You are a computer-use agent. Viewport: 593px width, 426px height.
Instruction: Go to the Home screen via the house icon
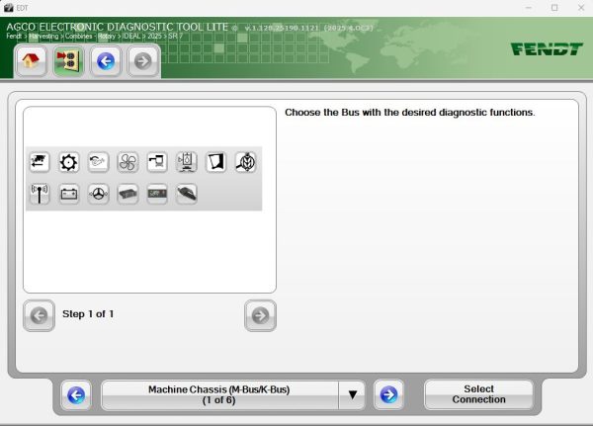pos(31,60)
